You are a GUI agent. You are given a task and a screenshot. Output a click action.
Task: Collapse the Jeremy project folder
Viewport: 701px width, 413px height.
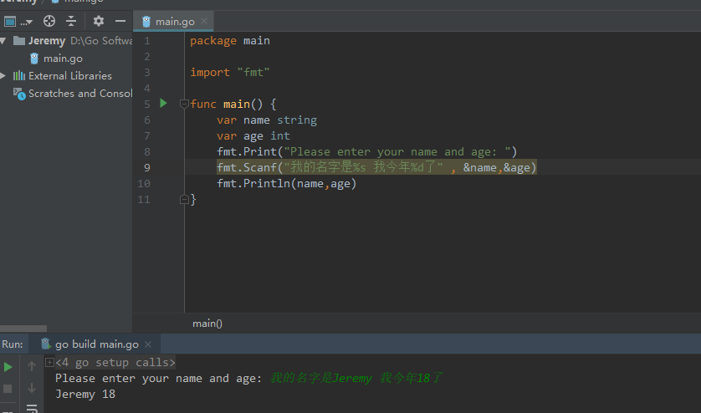click(x=3, y=41)
